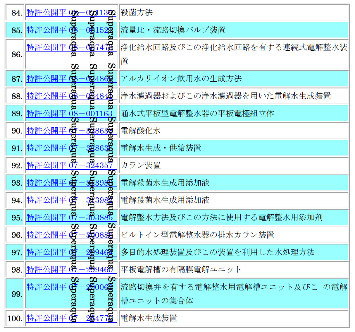Click row number 95.
The image size is (355, 332).
17,218
